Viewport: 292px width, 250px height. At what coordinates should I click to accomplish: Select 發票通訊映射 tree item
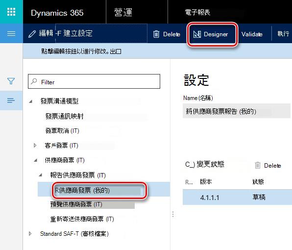coord(65,116)
